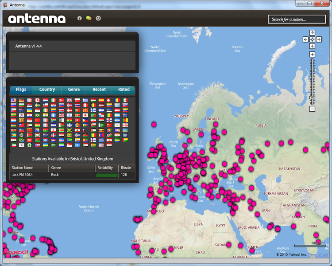The width and height of the screenshot is (332, 266).
Task: Select the Pakistan flag
Action: pos(101,125)
